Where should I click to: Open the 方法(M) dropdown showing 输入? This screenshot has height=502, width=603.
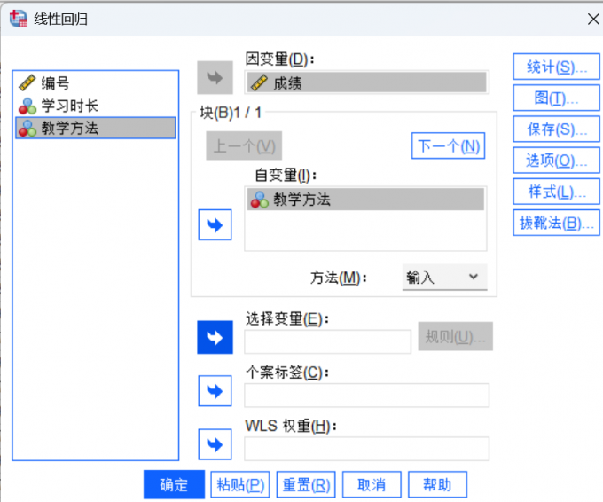pos(444,277)
